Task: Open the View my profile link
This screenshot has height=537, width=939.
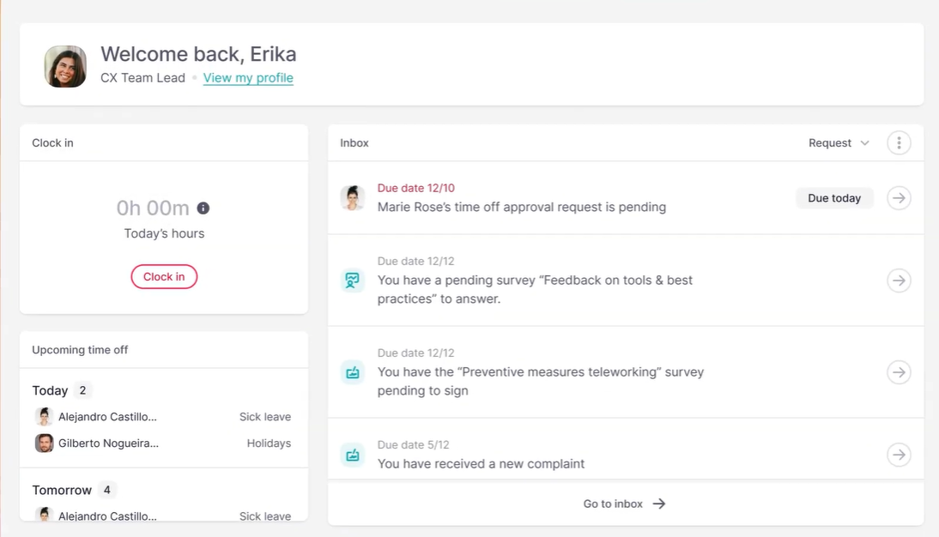Action: coord(248,78)
